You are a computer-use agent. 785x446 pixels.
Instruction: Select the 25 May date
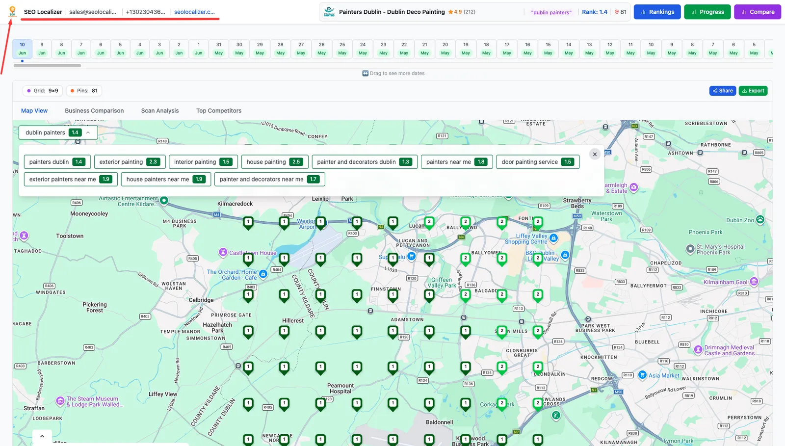point(342,49)
